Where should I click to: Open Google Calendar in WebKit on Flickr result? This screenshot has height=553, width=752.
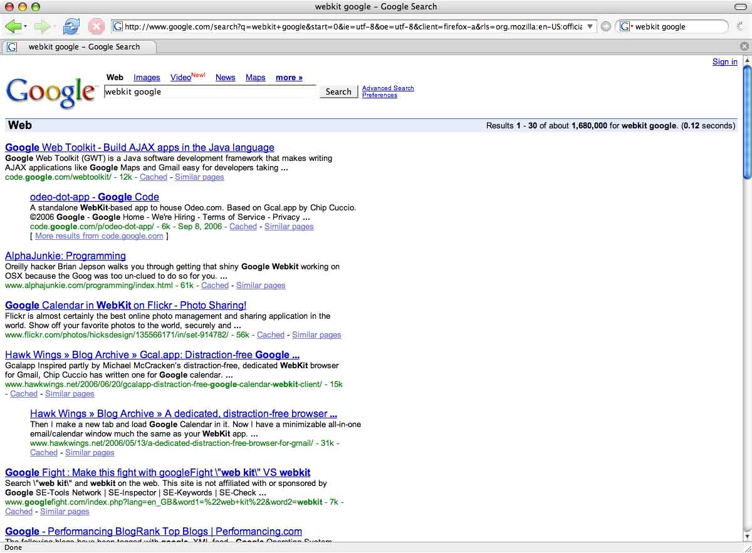[126, 306]
